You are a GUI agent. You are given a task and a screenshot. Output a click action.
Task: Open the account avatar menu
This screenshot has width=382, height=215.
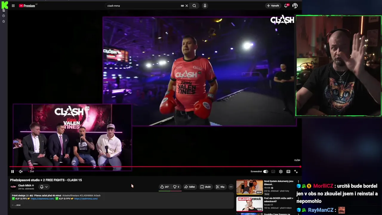pyautogui.click(x=295, y=6)
